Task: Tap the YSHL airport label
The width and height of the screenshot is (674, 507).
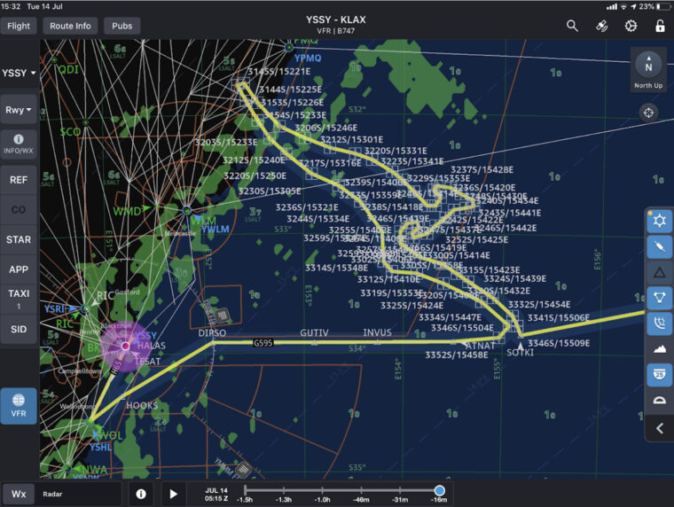Action: pos(100,448)
